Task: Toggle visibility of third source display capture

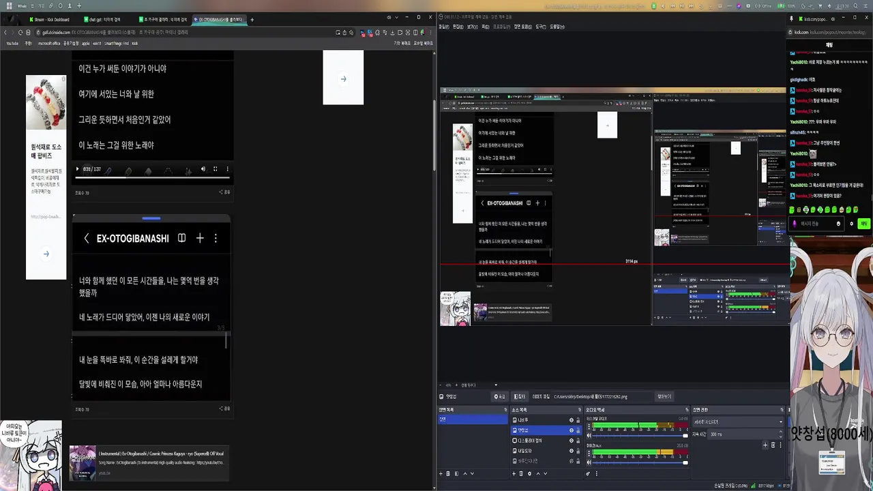Action: pos(572,441)
